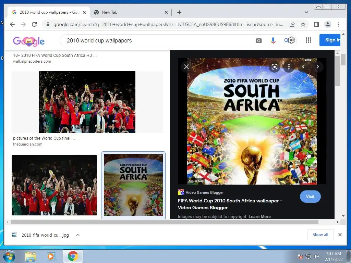Search inside image with Lens icon

pyautogui.click(x=275, y=67)
